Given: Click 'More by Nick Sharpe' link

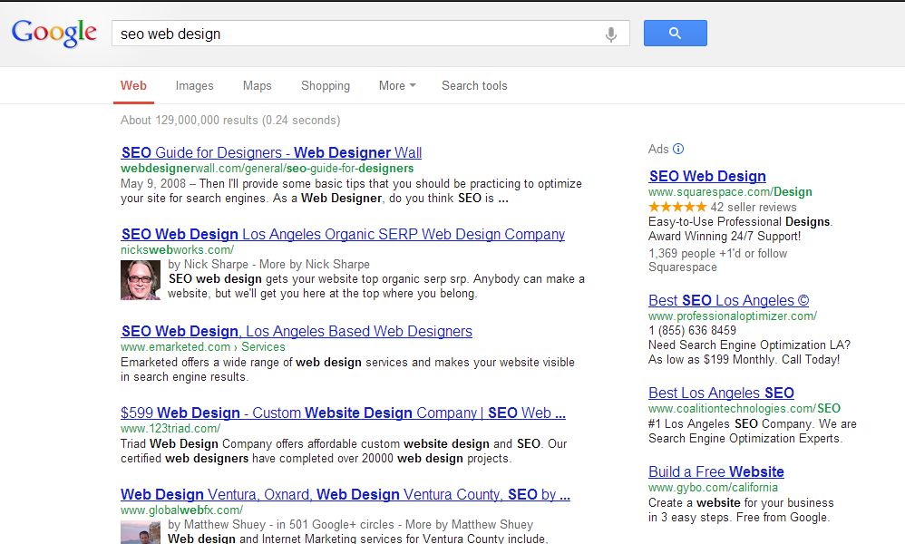Looking at the screenshot, I should tap(315, 264).
